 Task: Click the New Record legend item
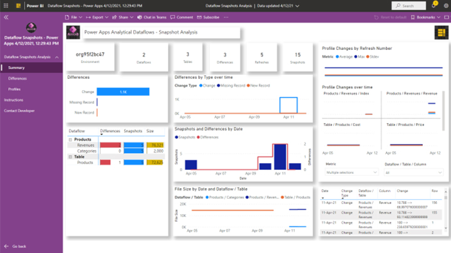(258, 86)
